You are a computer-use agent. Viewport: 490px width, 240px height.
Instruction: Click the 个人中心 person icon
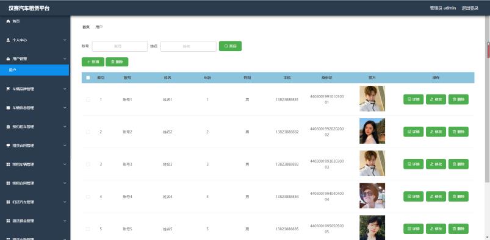(x=9, y=40)
